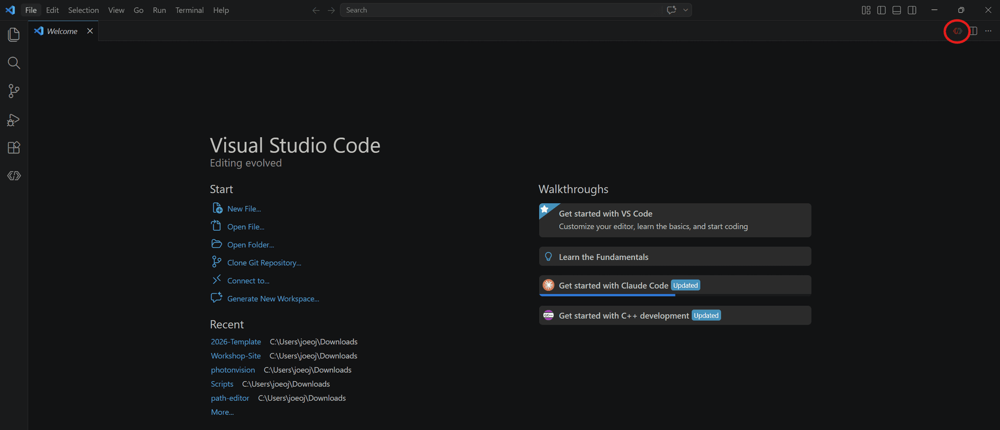Open the Edit menu
This screenshot has height=430, width=1000.
tap(52, 10)
